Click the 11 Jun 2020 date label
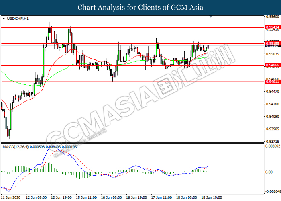Screen dimensions: 281x201 [11, 197]
